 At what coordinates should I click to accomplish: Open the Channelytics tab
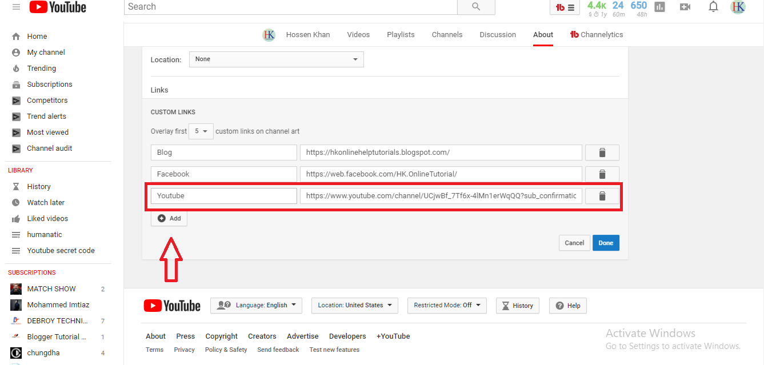point(597,34)
